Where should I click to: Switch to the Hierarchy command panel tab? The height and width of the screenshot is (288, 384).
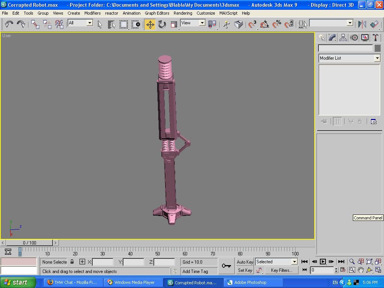pyautogui.click(x=343, y=37)
